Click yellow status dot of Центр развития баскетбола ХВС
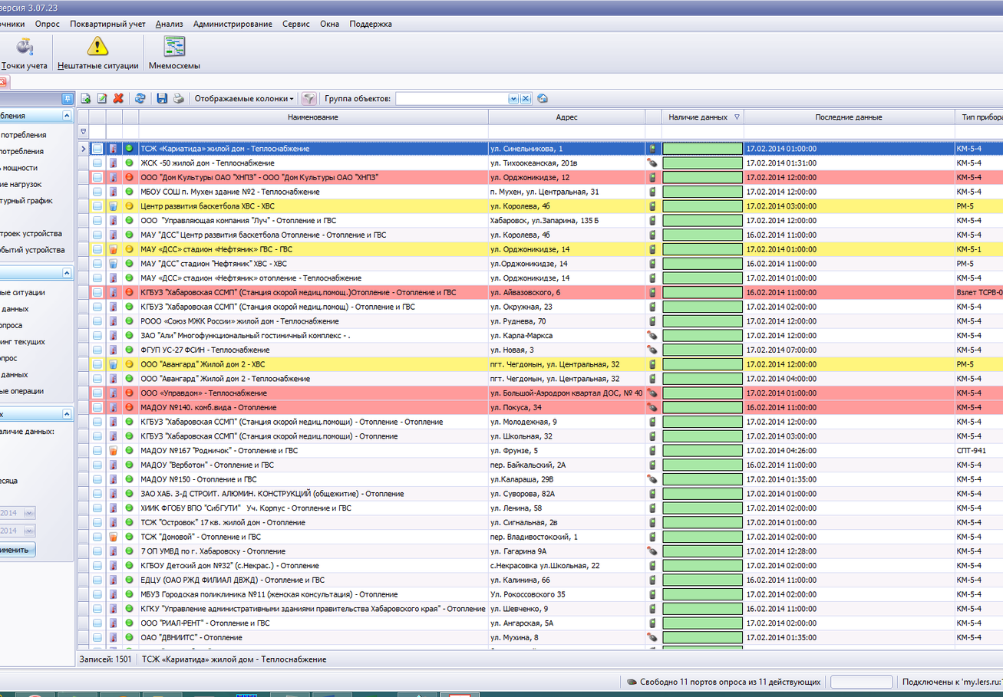The height and width of the screenshot is (697, 1003). coord(130,206)
